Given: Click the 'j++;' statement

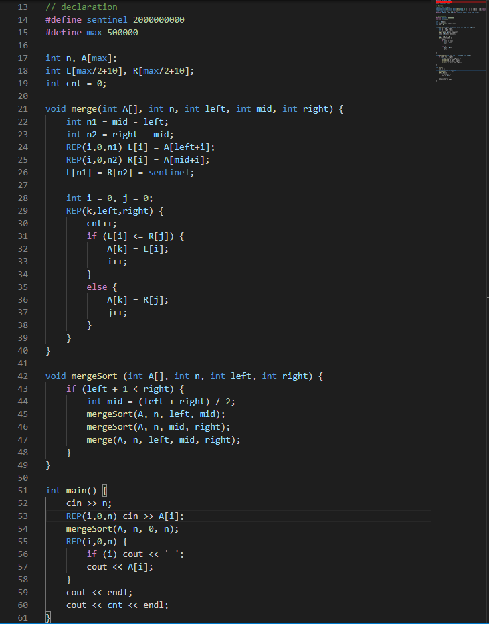Looking at the screenshot, I should (x=117, y=313).
